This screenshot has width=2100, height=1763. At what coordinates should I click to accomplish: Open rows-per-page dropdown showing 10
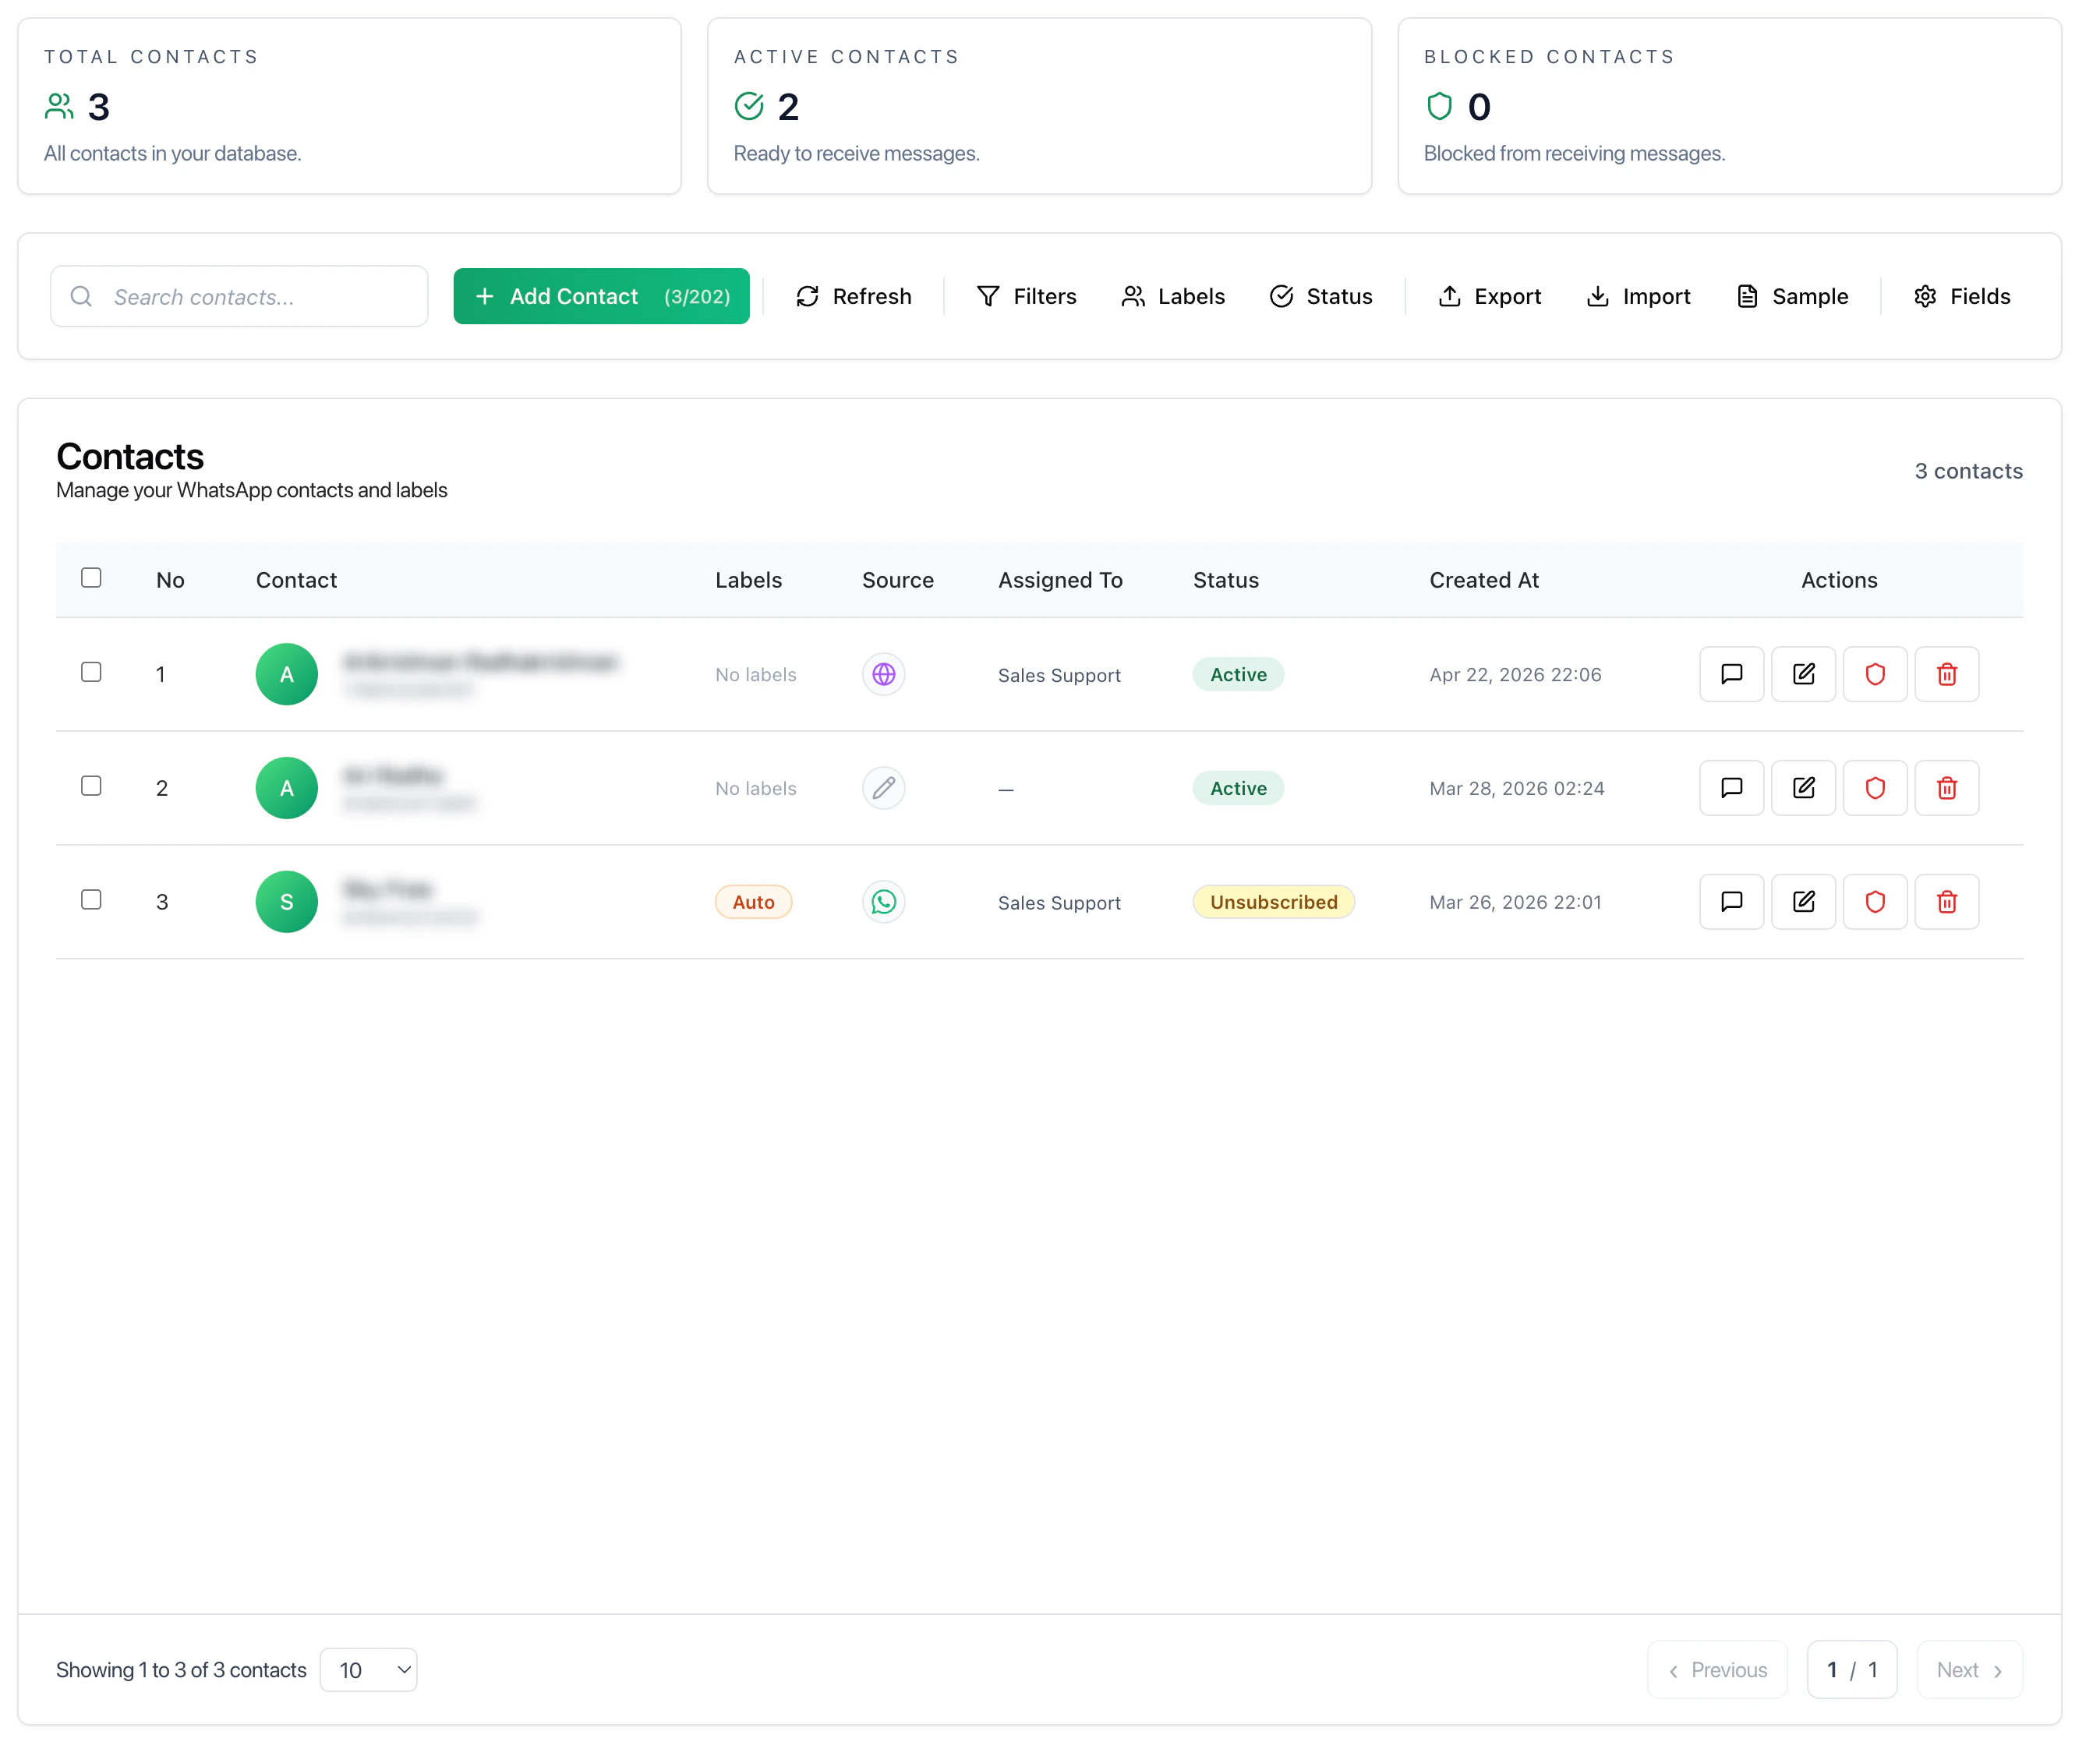368,1670
